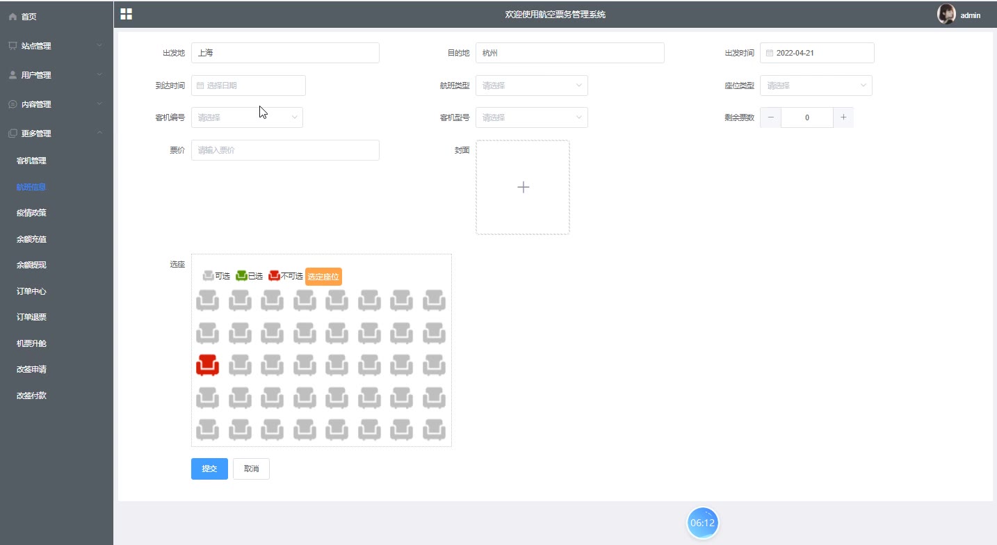
Task: Select the last seat in the fourth row
Action: pyautogui.click(x=434, y=397)
